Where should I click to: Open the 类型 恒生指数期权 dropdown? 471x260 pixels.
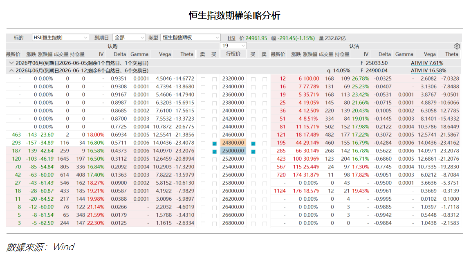click(x=191, y=38)
